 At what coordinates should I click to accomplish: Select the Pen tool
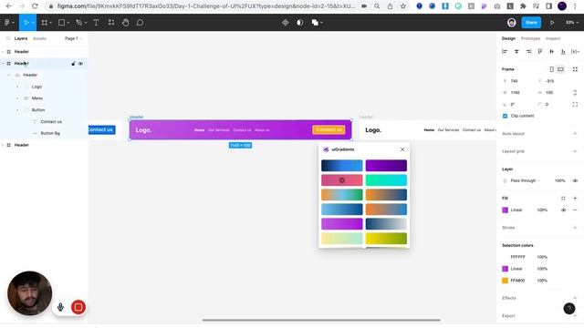(78, 23)
